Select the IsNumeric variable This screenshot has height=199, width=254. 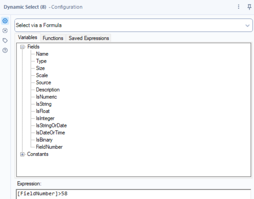[x=46, y=97]
